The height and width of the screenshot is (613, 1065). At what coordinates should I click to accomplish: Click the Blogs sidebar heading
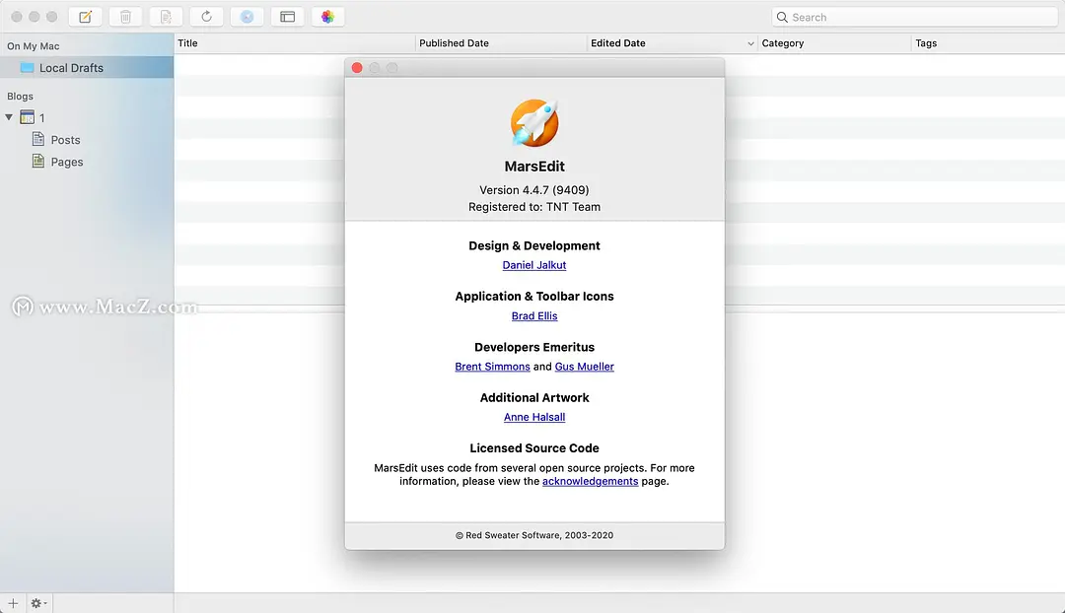20,97
